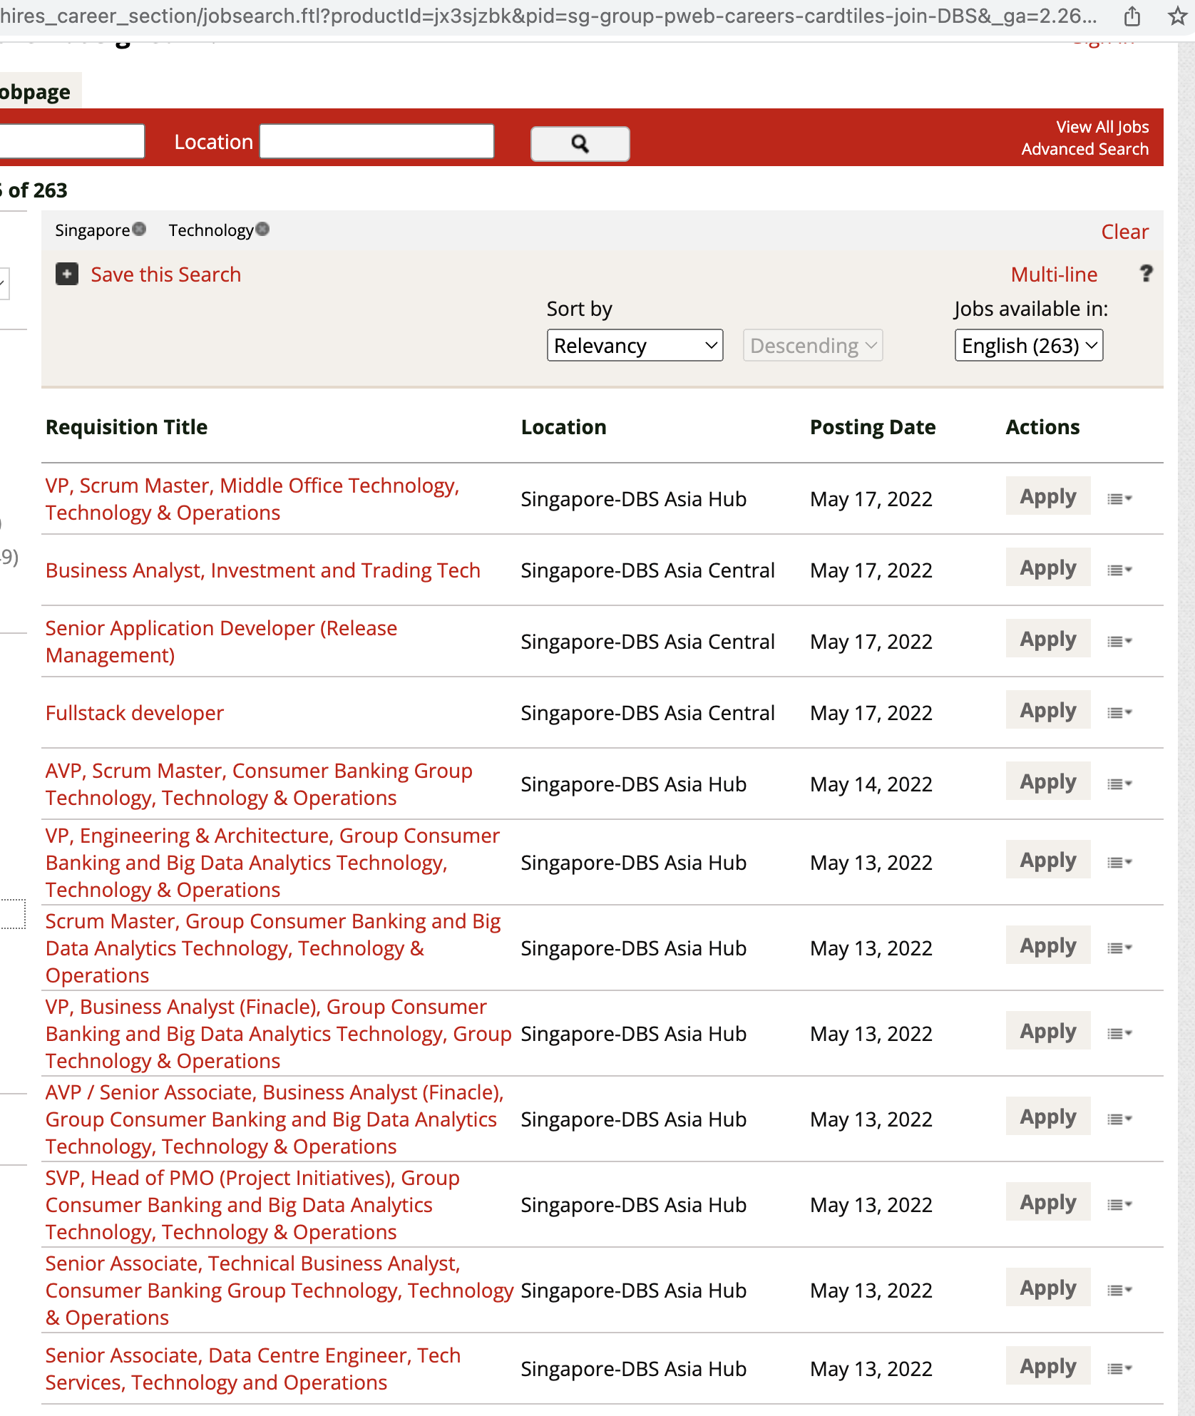Open actions menu for AVP / Senior Associate row
This screenshot has height=1416, width=1195.
tap(1119, 1119)
